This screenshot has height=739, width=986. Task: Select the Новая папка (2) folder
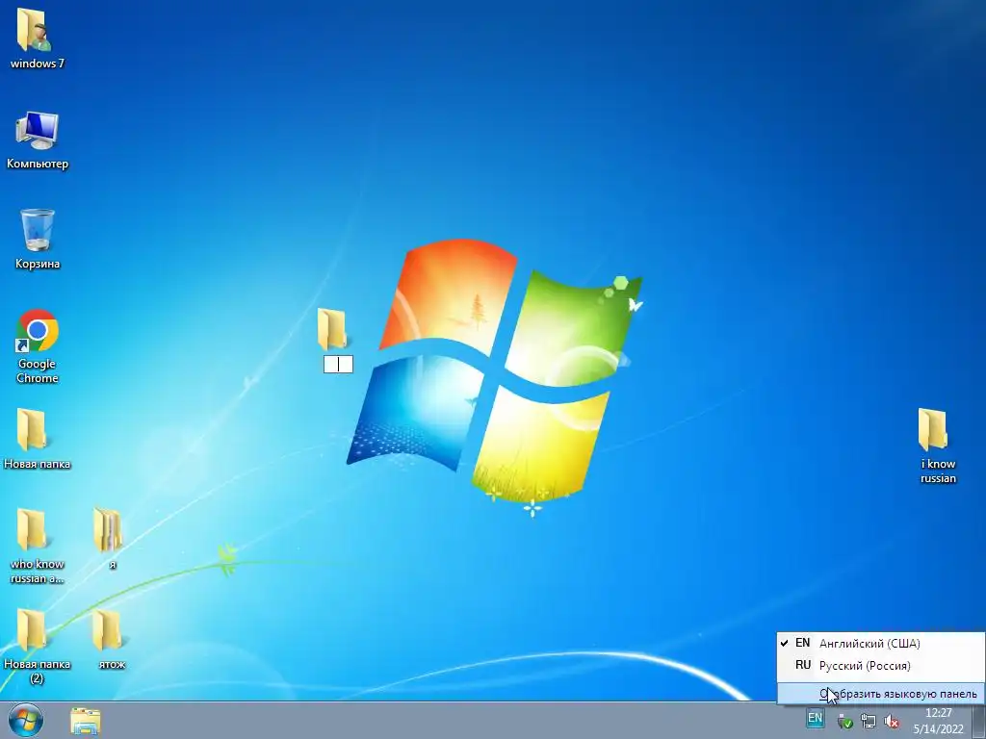(x=32, y=629)
